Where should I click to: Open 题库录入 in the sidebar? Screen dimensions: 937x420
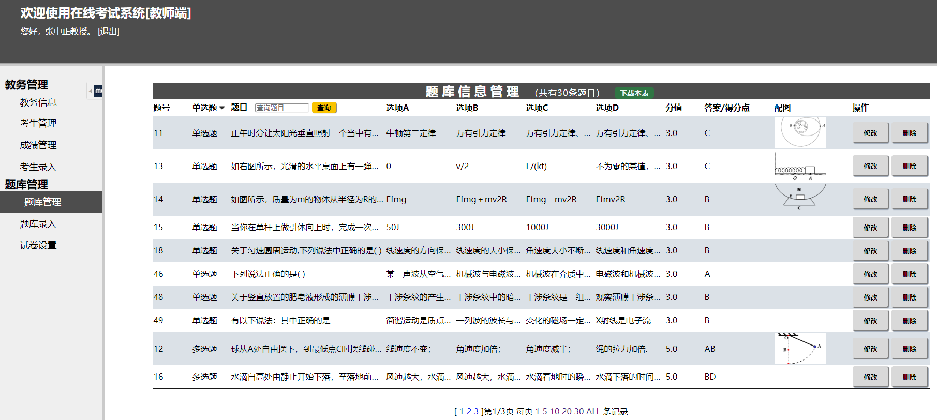[38, 224]
